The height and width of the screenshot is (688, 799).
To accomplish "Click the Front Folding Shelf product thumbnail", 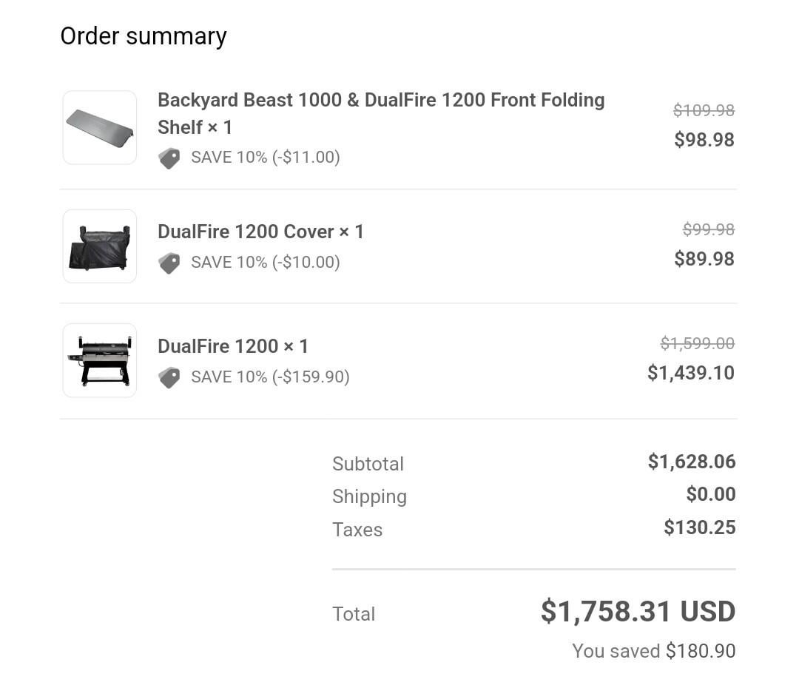I will click(100, 127).
